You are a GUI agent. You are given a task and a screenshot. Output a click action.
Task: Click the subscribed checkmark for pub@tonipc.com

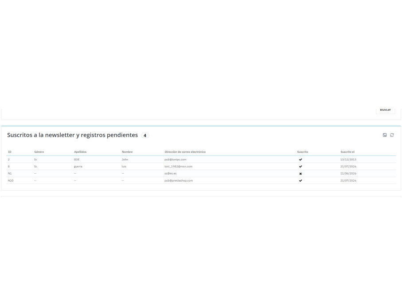tap(301, 159)
